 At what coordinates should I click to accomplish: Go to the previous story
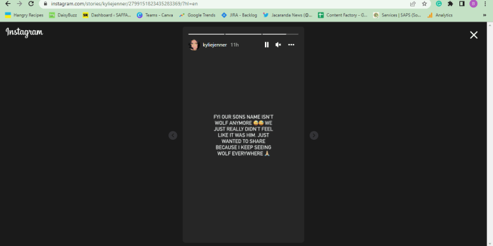pyautogui.click(x=173, y=135)
